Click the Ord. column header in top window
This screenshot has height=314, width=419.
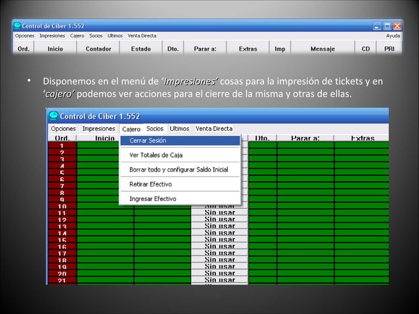(x=24, y=49)
